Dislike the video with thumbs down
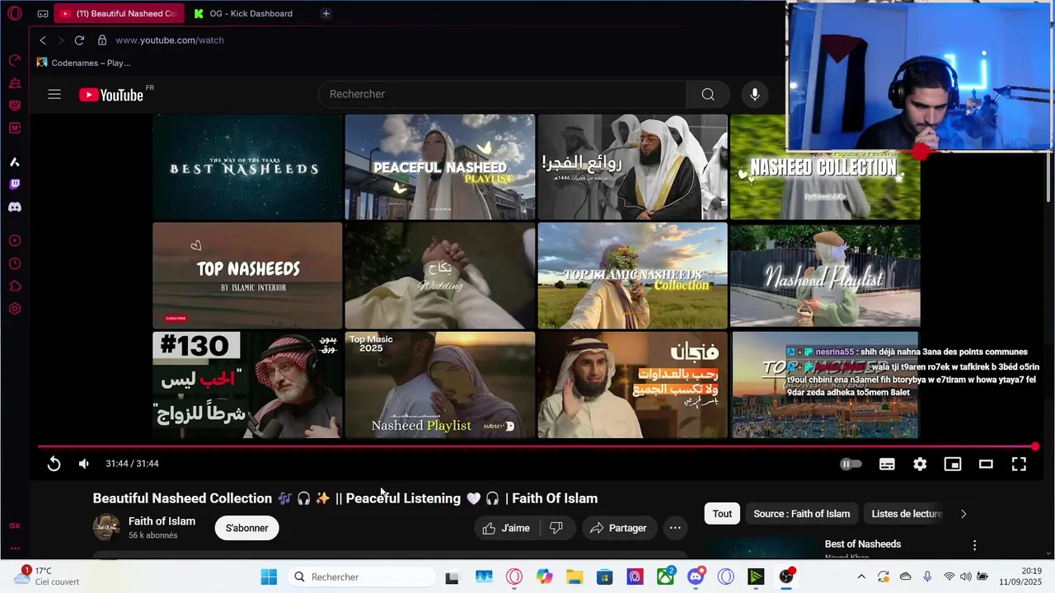Viewport: 1055px width, 593px height. click(556, 528)
